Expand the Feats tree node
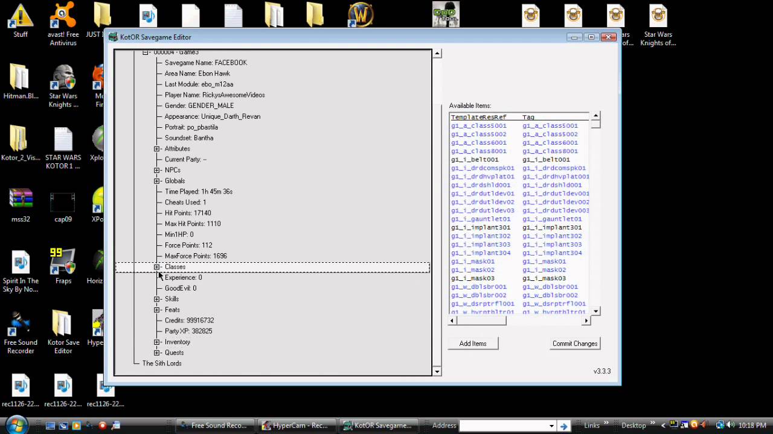The image size is (773, 434). pyautogui.click(x=157, y=310)
